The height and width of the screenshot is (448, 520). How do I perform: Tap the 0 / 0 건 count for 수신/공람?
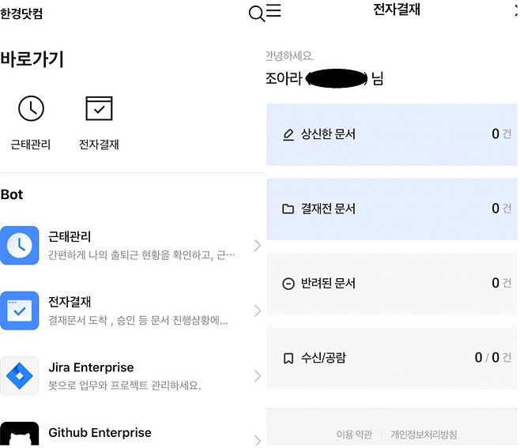pyautogui.click(x=492, y=358)
